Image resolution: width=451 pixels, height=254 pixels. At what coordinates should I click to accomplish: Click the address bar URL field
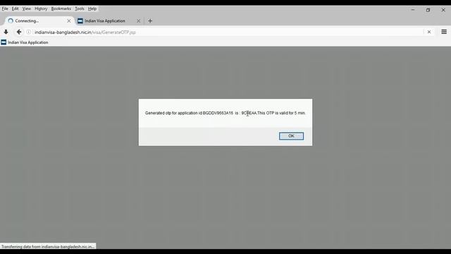pyautogui.click(x=227, y=32)
